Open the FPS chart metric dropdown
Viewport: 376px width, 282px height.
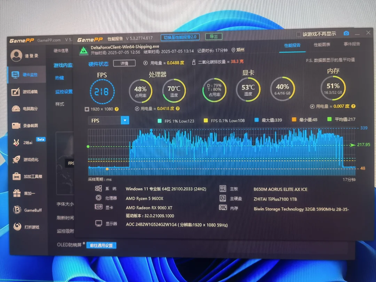pos(125,120)
